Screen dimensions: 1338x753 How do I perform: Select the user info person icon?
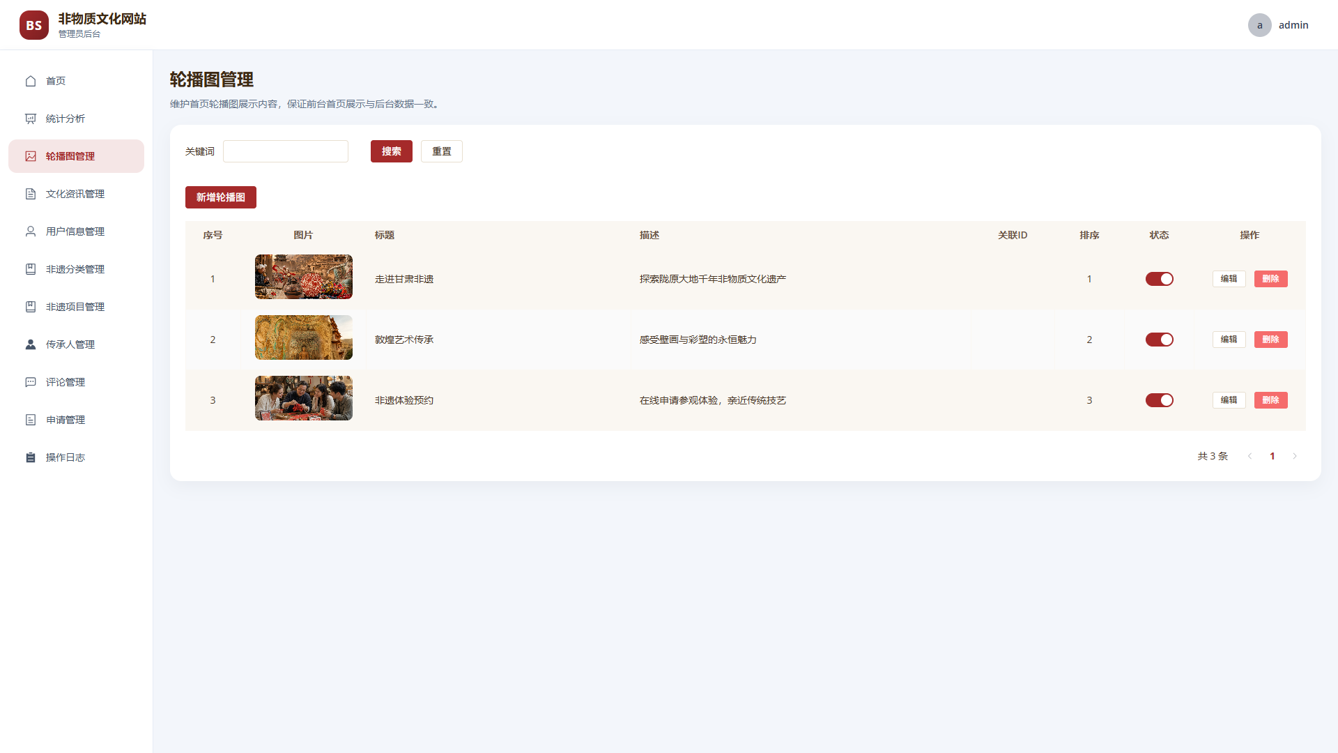[x=31, y=231]
